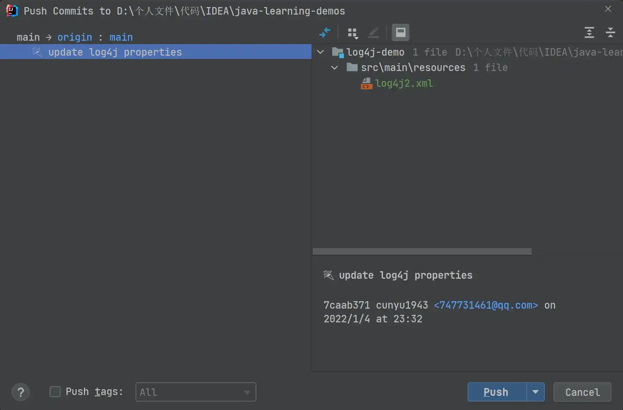
Task: Click the origin remote link
Action: coord(75,37)
